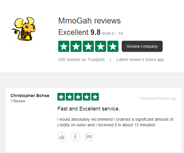Open the 'Fast and Excellent service.' review title
The width and height of the screenshot is (184, 153).
pyautogui.click(x=89, y=109)
